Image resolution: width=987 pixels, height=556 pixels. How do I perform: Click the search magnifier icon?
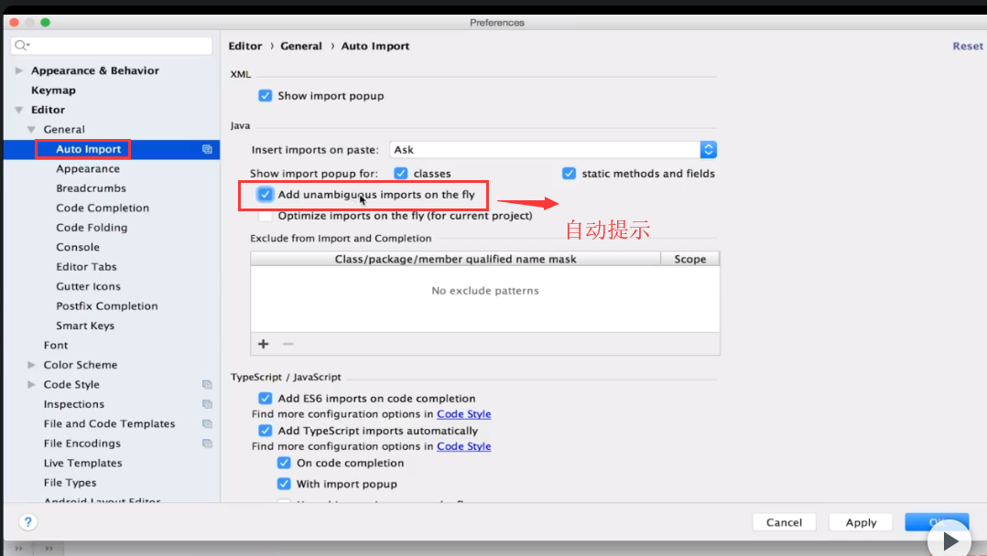coord(22,46)
